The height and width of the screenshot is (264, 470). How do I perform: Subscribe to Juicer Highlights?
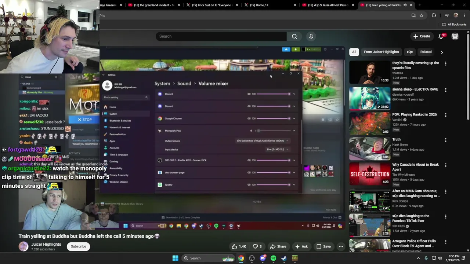coord(78,246)
